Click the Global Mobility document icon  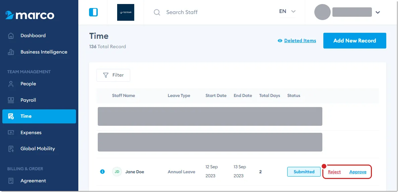[11, 149]
